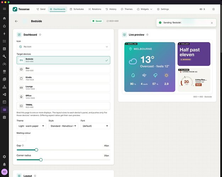222x177 pixels.
Task: Select the TRMNL target device
Action: [x=63, y=106]
